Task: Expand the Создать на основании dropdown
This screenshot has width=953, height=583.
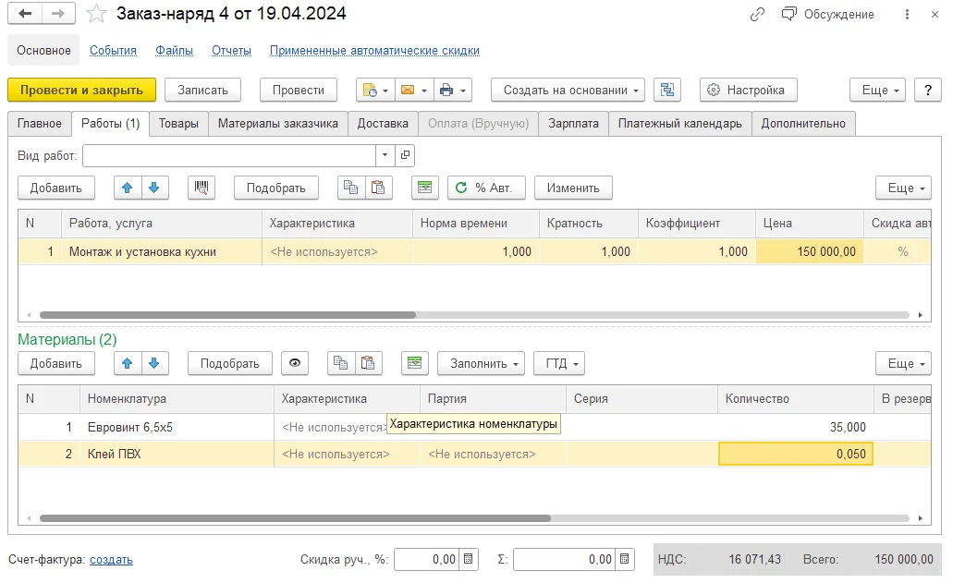Action: [x=568, y=90]
